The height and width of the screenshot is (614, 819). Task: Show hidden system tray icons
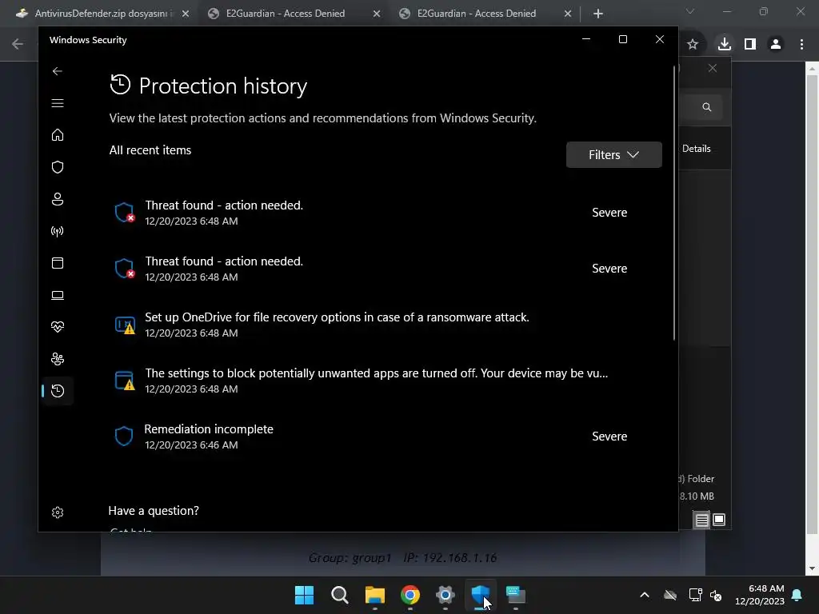(x=645, y=595)
